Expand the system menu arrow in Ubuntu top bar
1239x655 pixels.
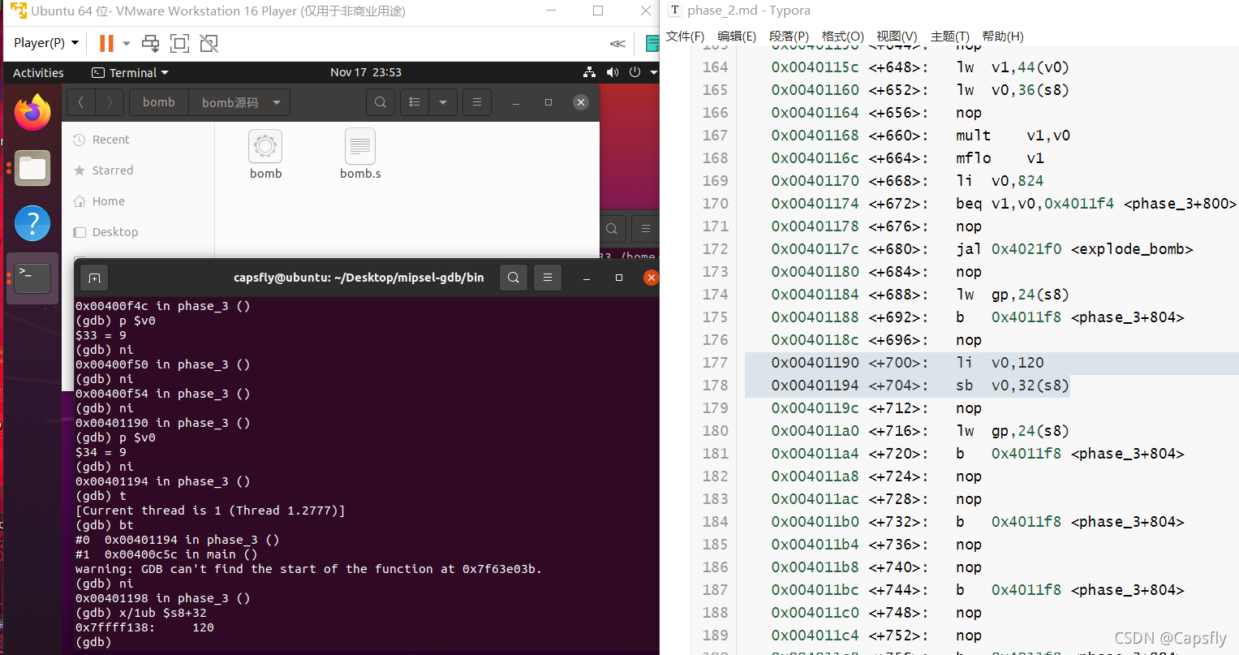[x=653, y=72]
